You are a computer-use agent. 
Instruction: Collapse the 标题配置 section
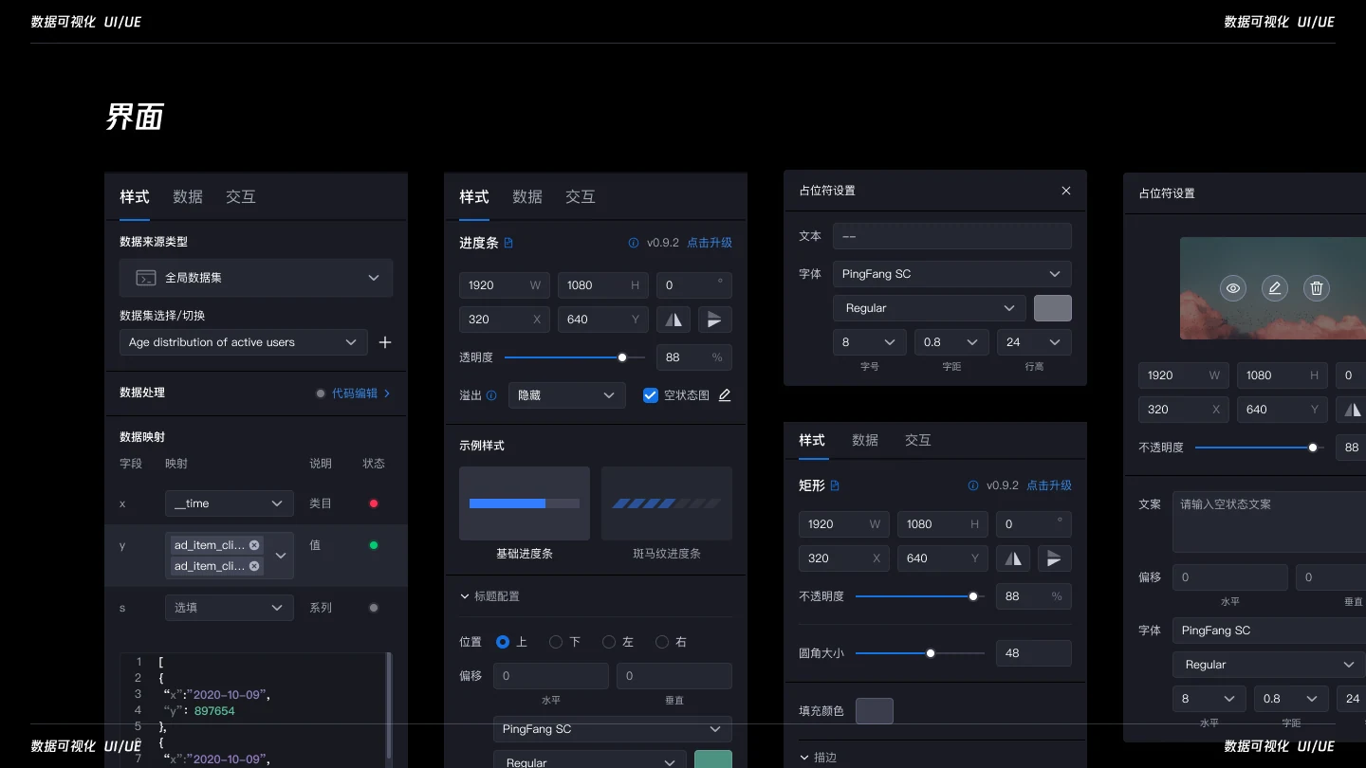tap(489, 596)
